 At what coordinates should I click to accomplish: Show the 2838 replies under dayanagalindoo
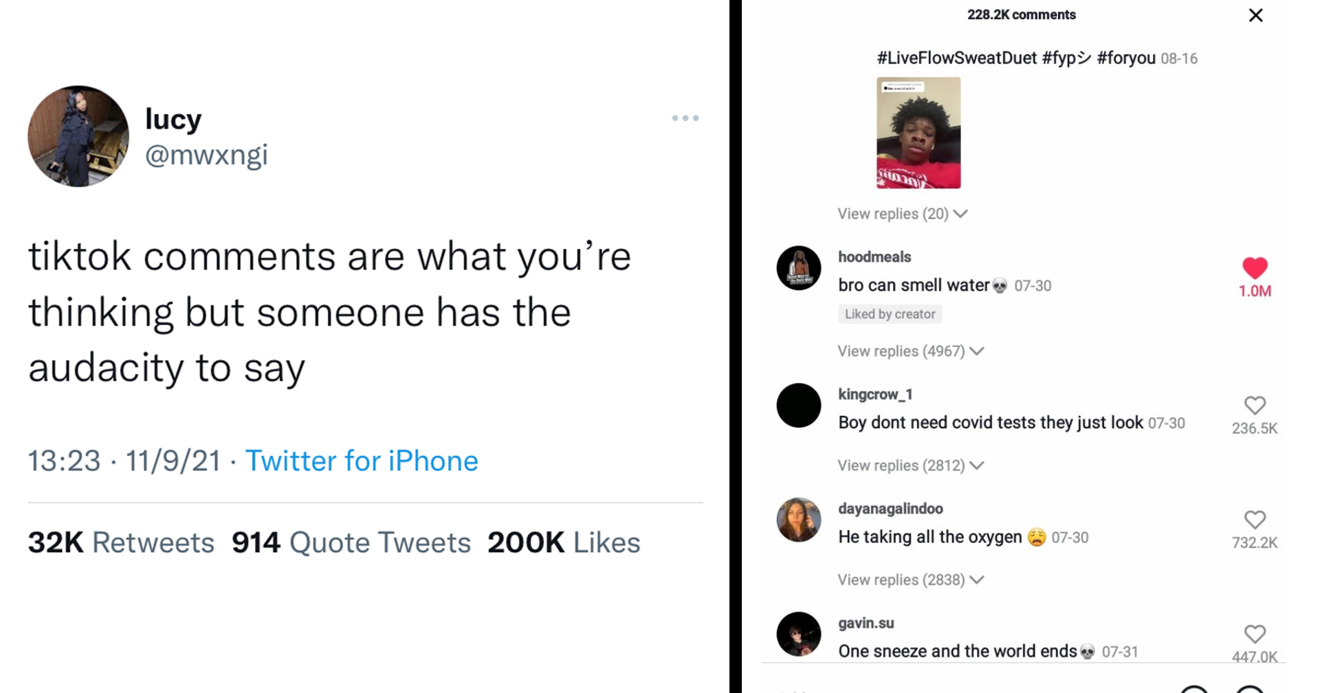point(910,580)
